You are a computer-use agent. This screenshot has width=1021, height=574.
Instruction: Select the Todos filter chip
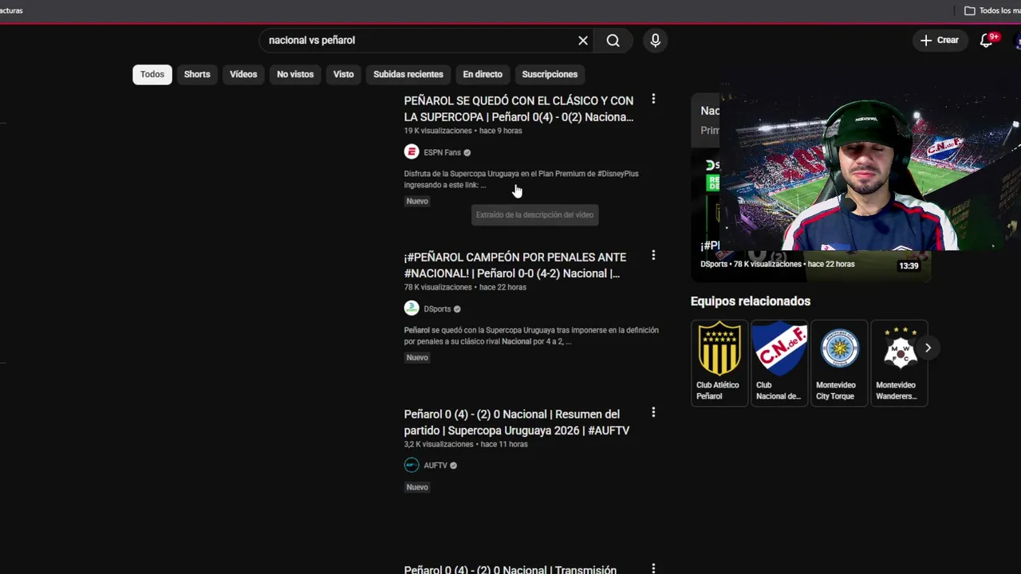tap(152, 74)
